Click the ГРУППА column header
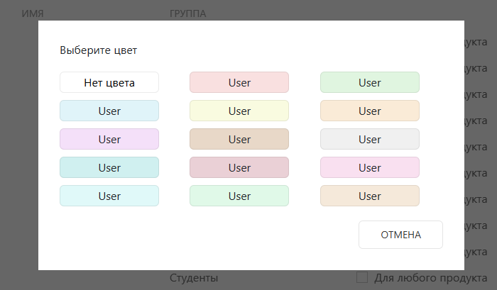The height and width of the screenshot is (290, 497). (x=188, y=13)
